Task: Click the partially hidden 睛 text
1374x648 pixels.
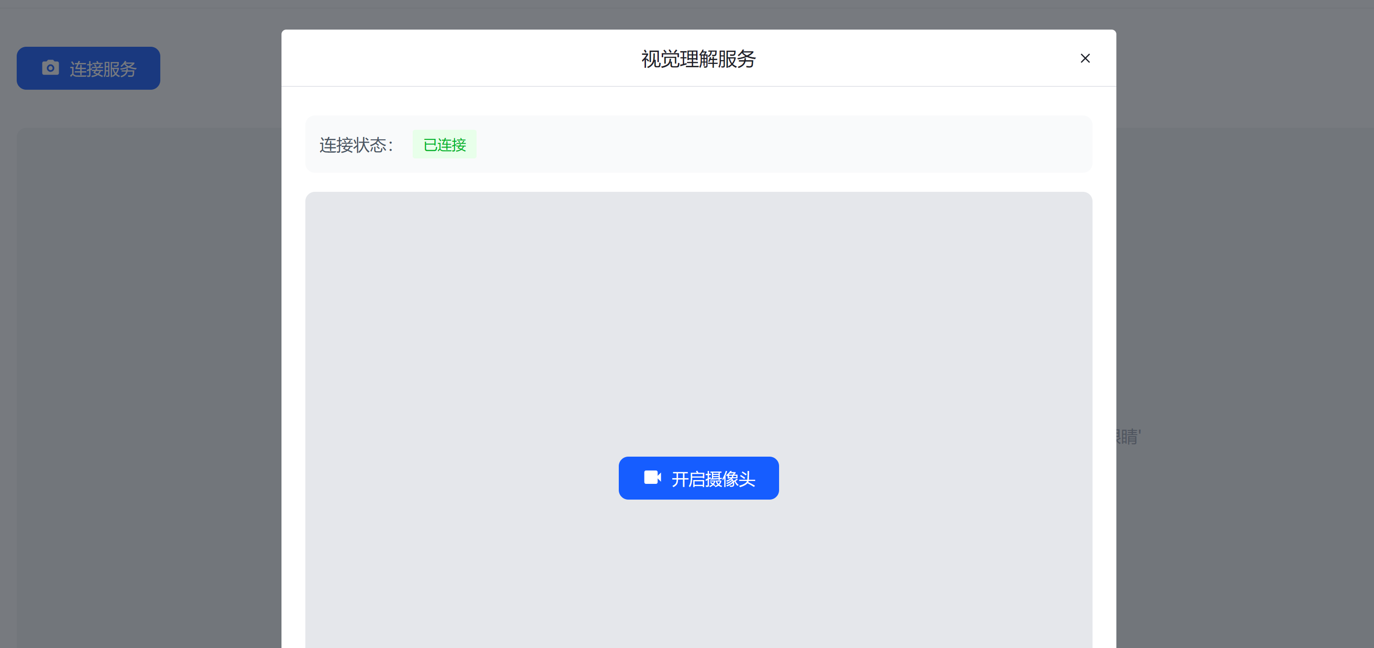Action: point(1129,437)
